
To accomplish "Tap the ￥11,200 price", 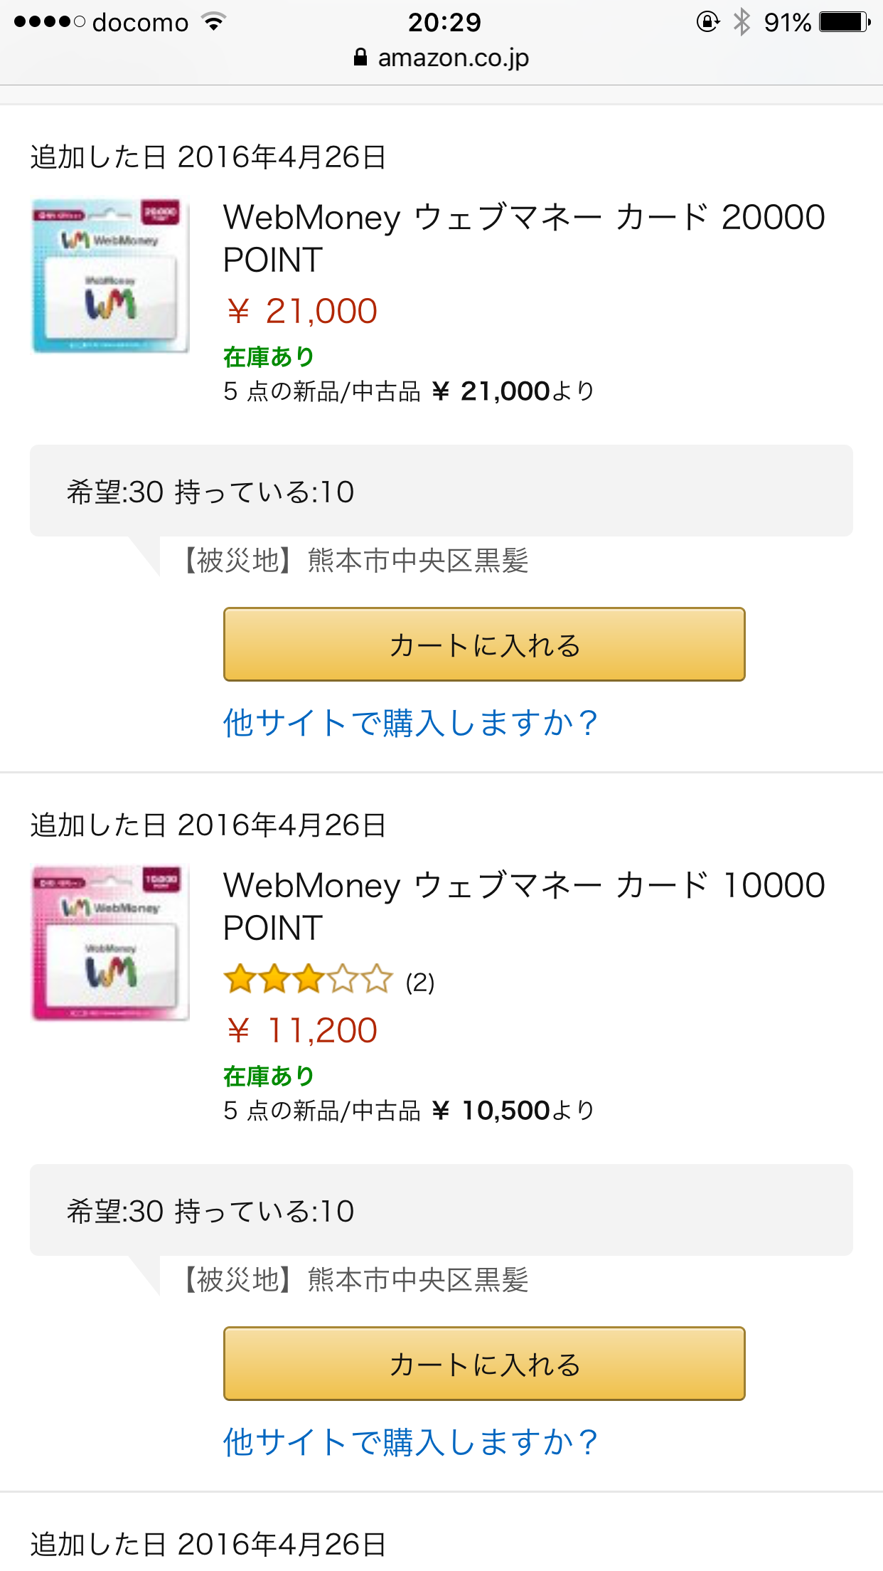I will click(301, 1031).
